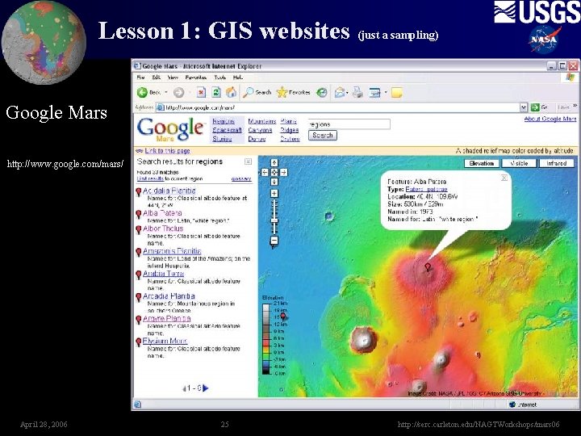Switch to the Elevation map view
The height and width of the screenshot is (436, 581).
[x=481, y=163]
